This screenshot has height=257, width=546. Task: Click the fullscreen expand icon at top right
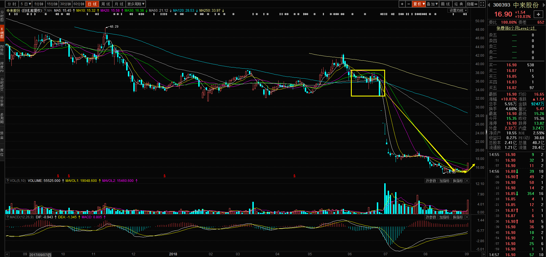coord(482,4)
